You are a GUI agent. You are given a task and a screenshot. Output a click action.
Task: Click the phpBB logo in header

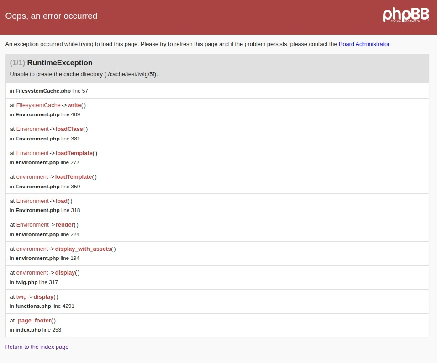[406, 16]
